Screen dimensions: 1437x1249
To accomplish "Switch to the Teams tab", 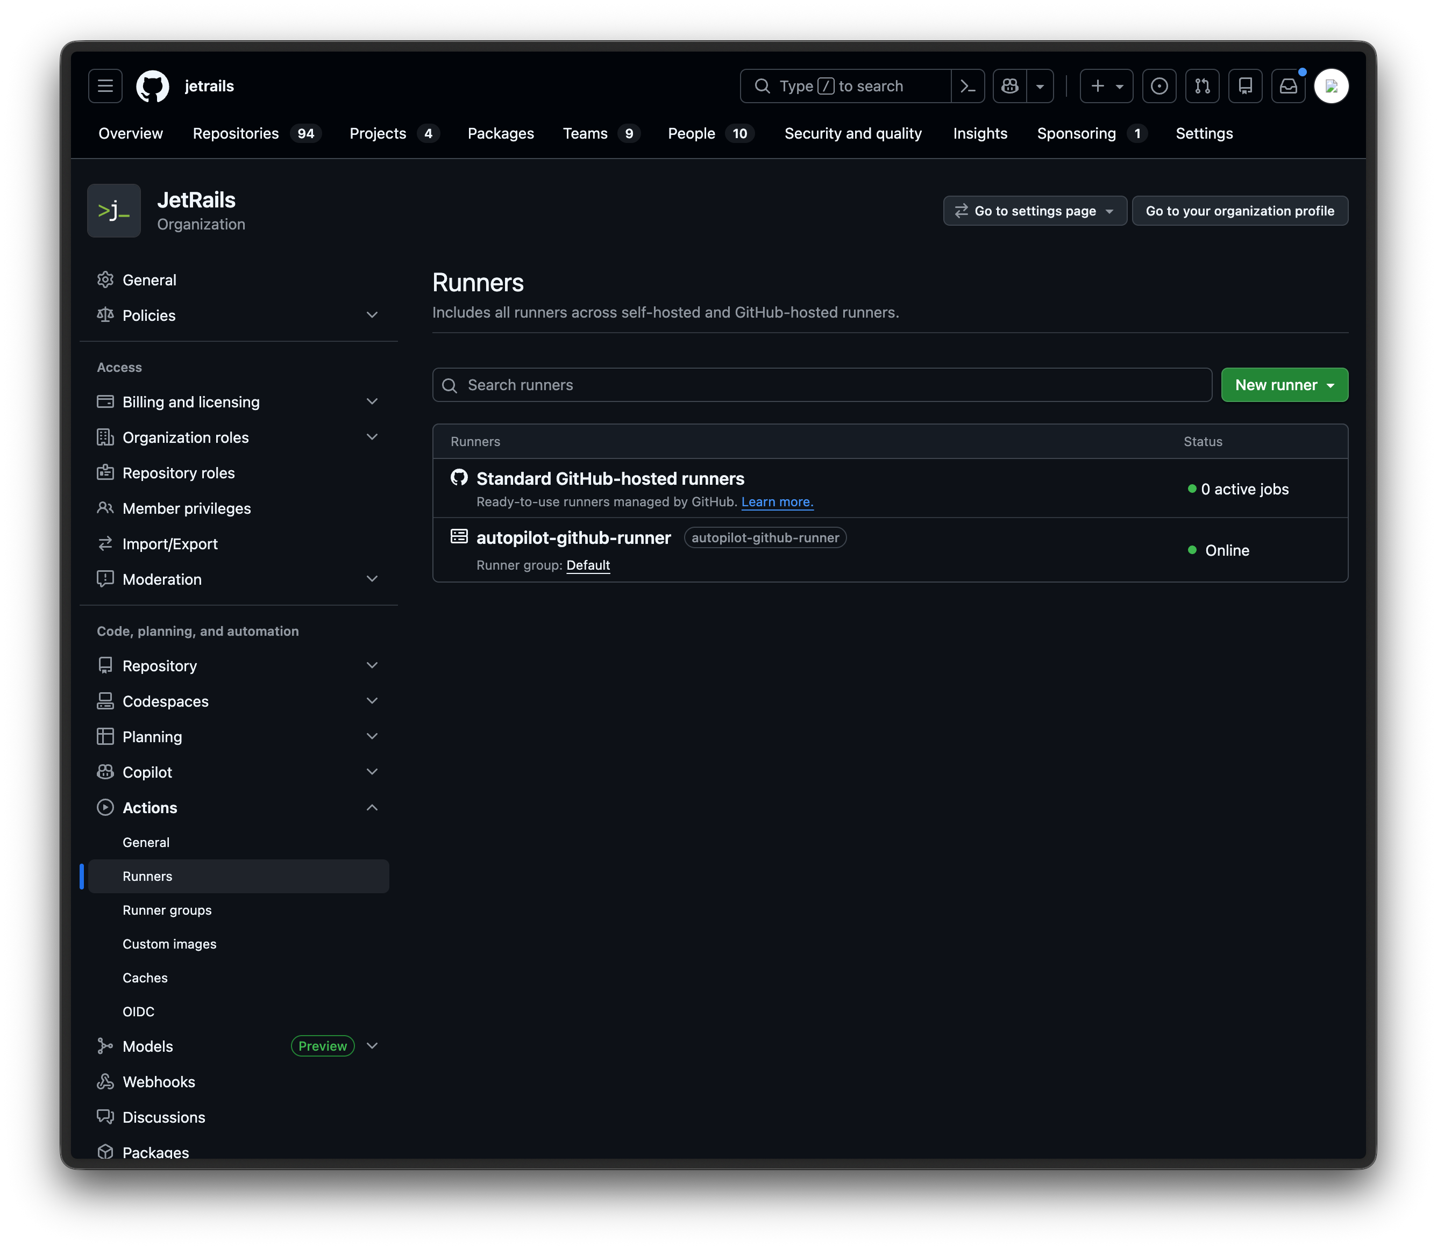I will click(601, 133).
